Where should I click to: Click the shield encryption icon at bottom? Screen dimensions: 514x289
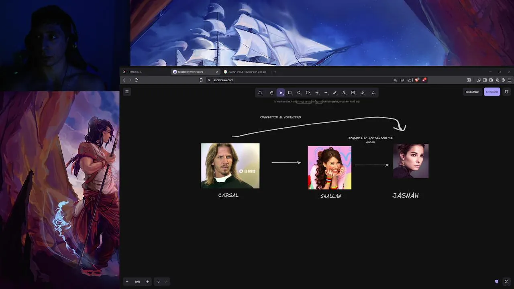tap(497, 282)
